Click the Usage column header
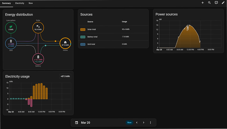This screenshot has height=129, width=227. coord(124,22)
